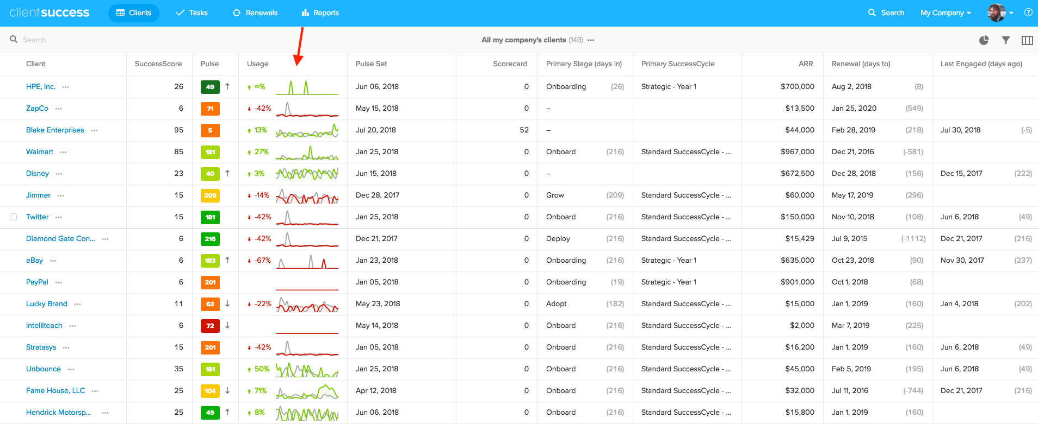This screenshot has width=1038, height=424.
Task: Click the HPE, Inc. pulse badge 49
Action: [x=210, y=87]
